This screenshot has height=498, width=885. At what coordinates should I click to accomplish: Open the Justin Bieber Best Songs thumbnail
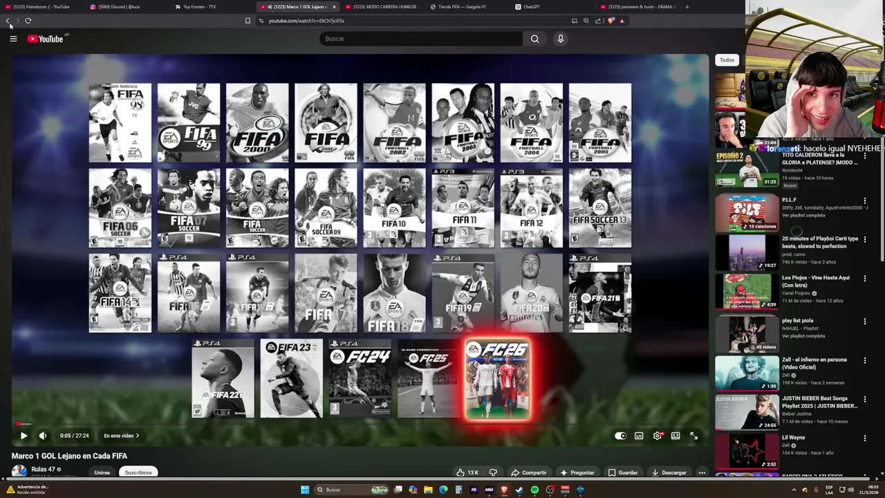coord(747,412)
